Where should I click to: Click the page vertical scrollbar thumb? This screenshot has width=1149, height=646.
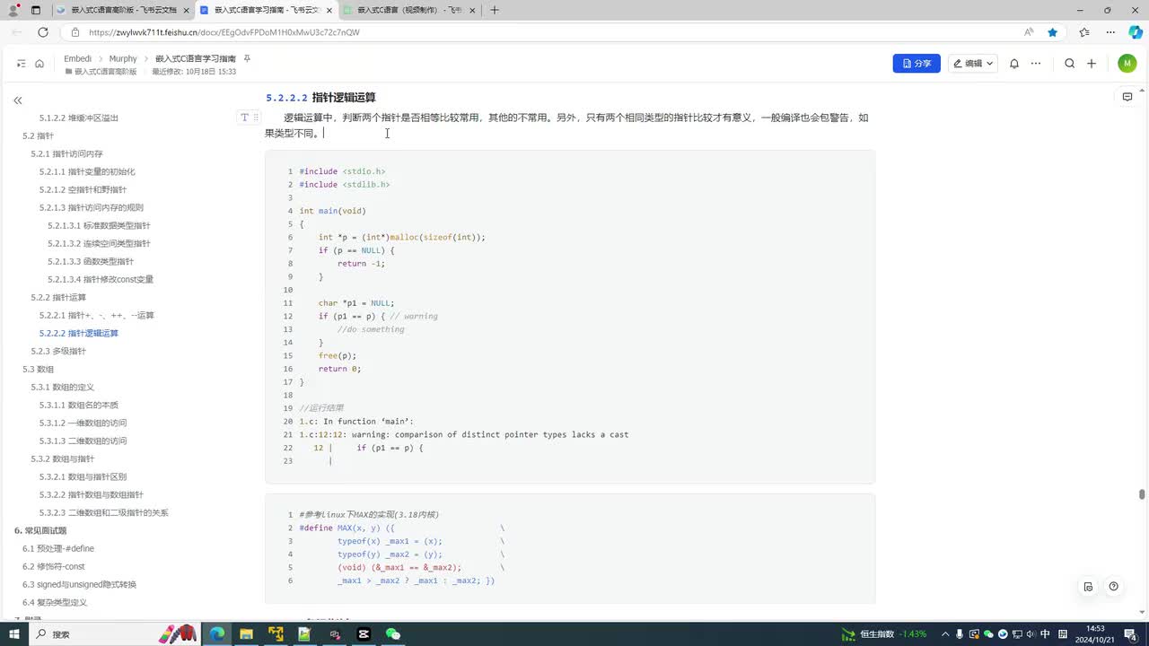[1142, 494]
